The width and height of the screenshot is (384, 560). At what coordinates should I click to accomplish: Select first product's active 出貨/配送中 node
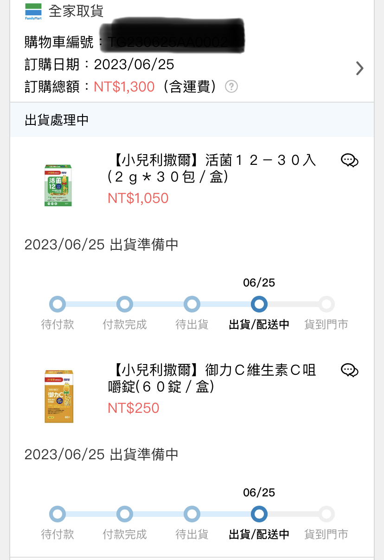click(259, 305)
